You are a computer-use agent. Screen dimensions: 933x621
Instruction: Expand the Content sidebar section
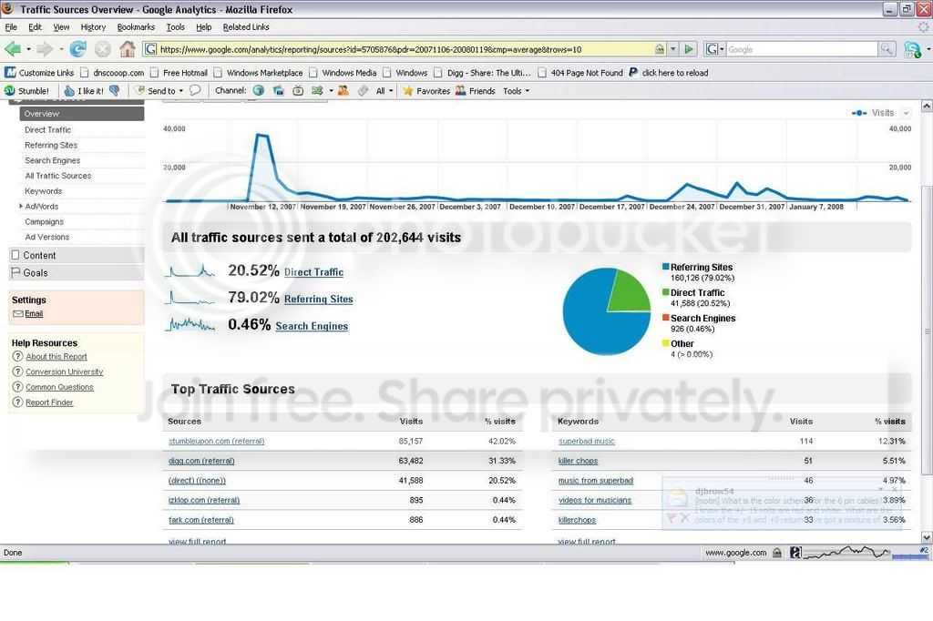click(77, 255)
